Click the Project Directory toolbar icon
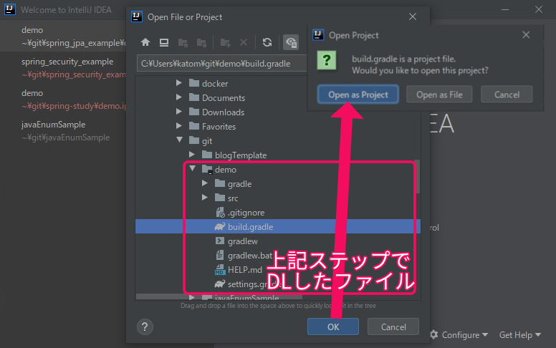556x348 pixels. tap(183, 43)
